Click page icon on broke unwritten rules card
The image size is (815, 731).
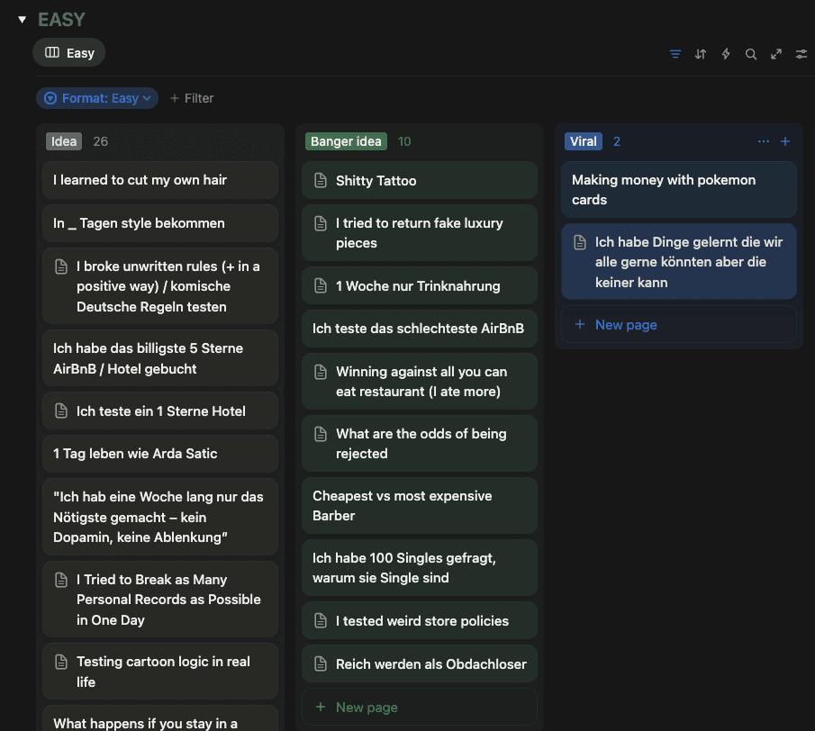click(61, 266)
